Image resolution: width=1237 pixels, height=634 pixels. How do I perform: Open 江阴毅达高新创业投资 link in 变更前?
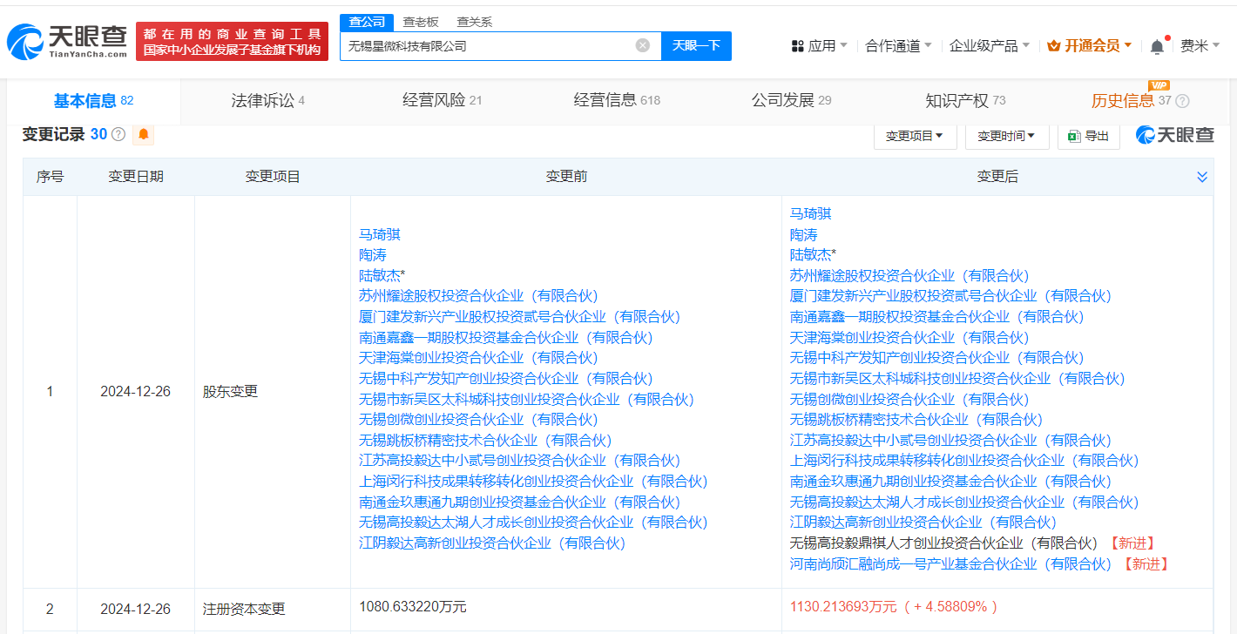[x=492, y=543]
